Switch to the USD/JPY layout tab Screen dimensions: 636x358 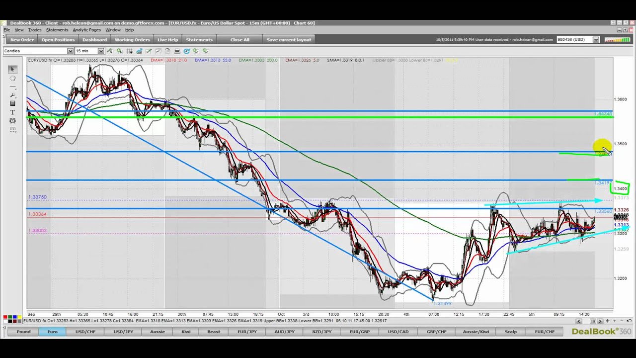tap(123, 332)
